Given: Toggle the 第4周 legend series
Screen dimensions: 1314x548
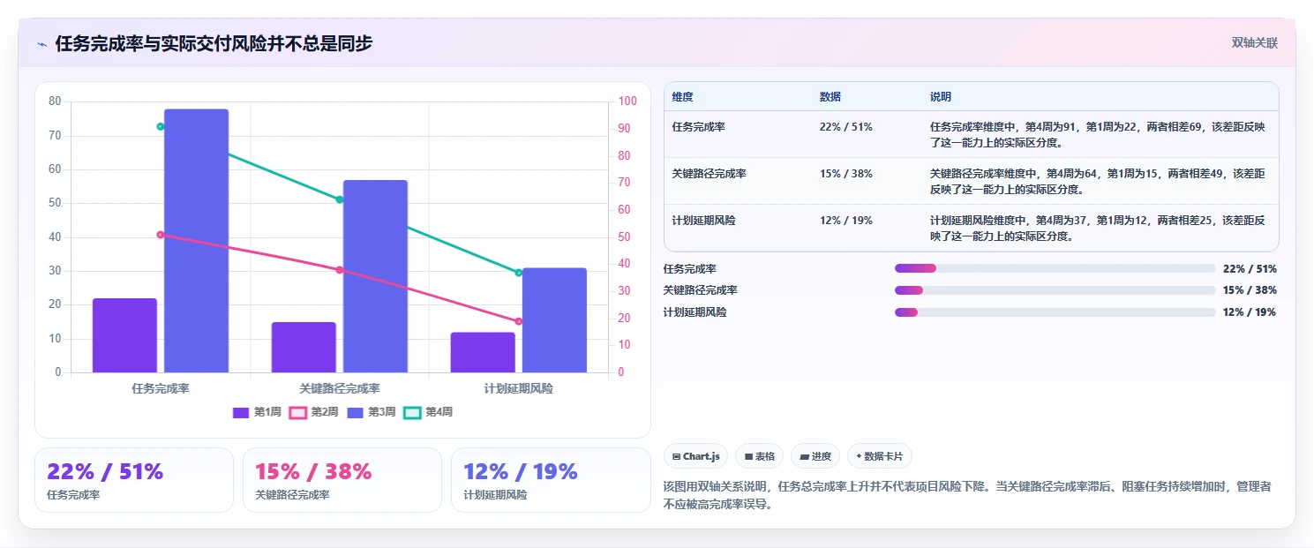Looking at the screenshot, I should 428,412.
